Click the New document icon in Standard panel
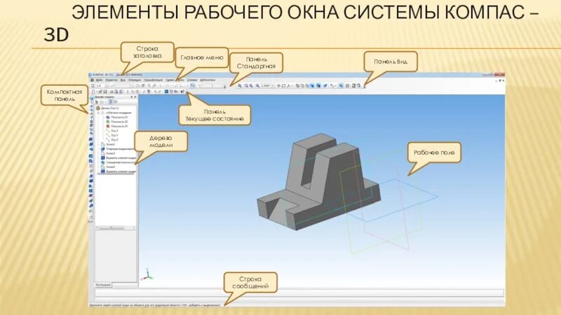 [x=93, y=92]
